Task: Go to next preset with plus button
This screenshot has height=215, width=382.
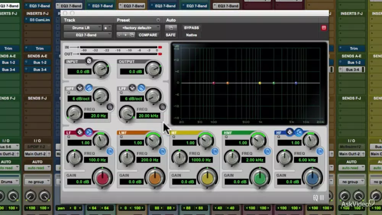Action: (x=125, y=35)
